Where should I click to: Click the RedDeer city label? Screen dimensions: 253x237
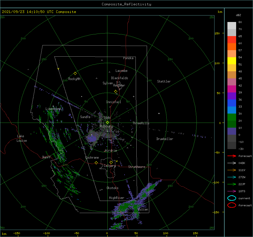tap(119, 85)
